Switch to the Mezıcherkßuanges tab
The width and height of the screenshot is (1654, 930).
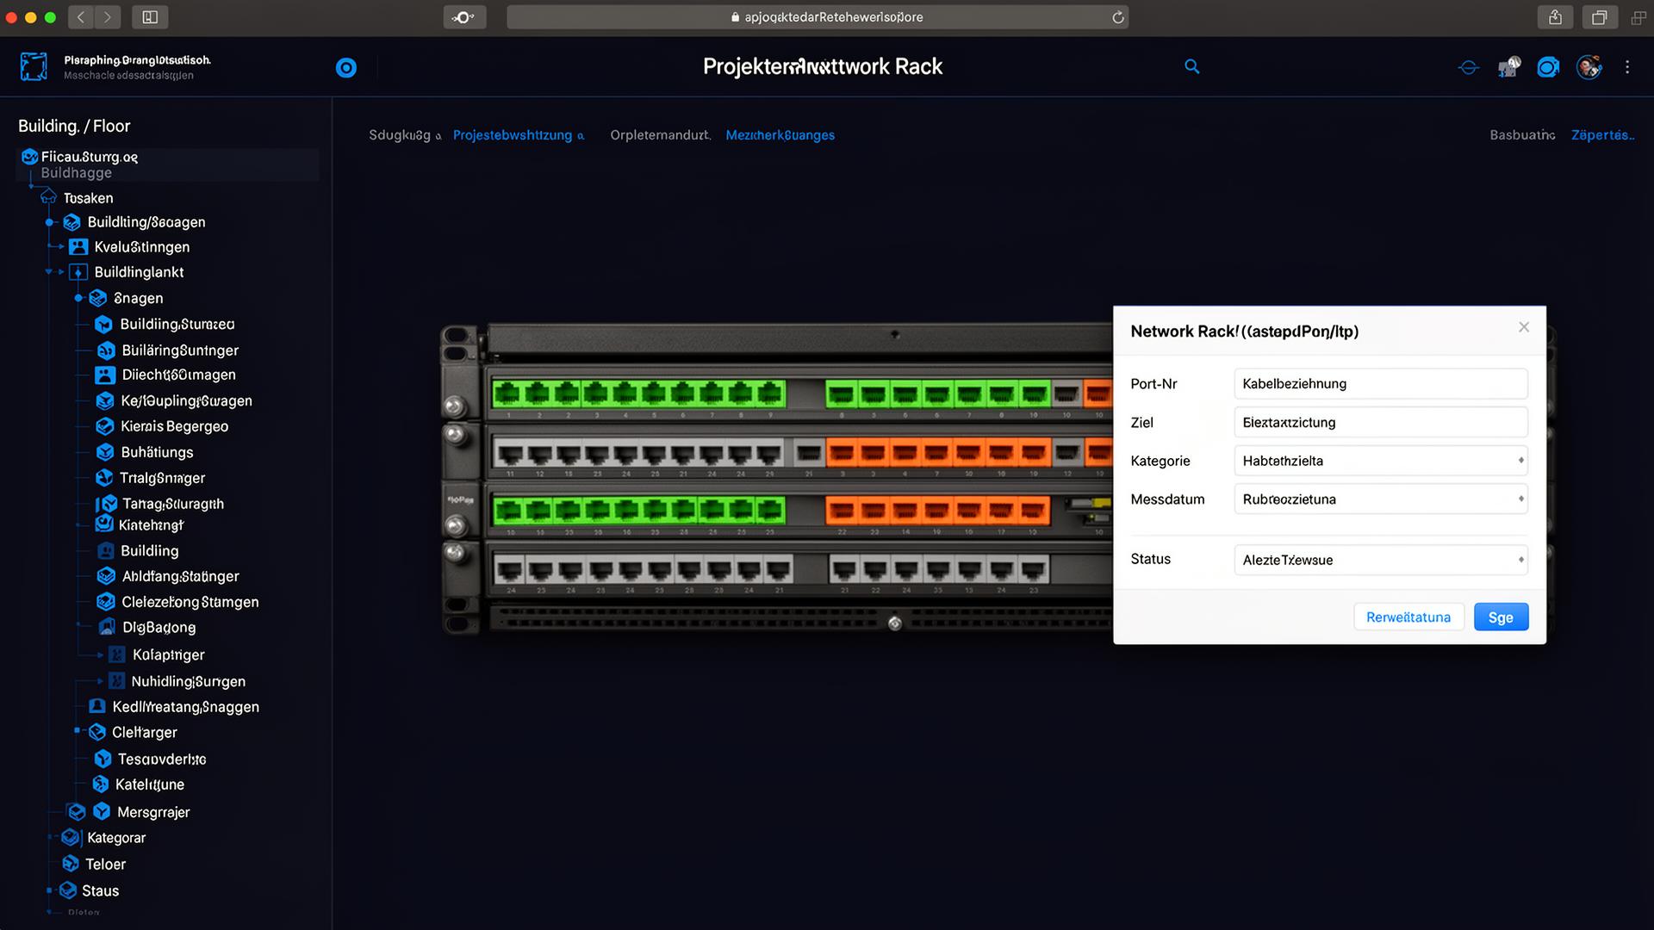[x=780, y=135]
